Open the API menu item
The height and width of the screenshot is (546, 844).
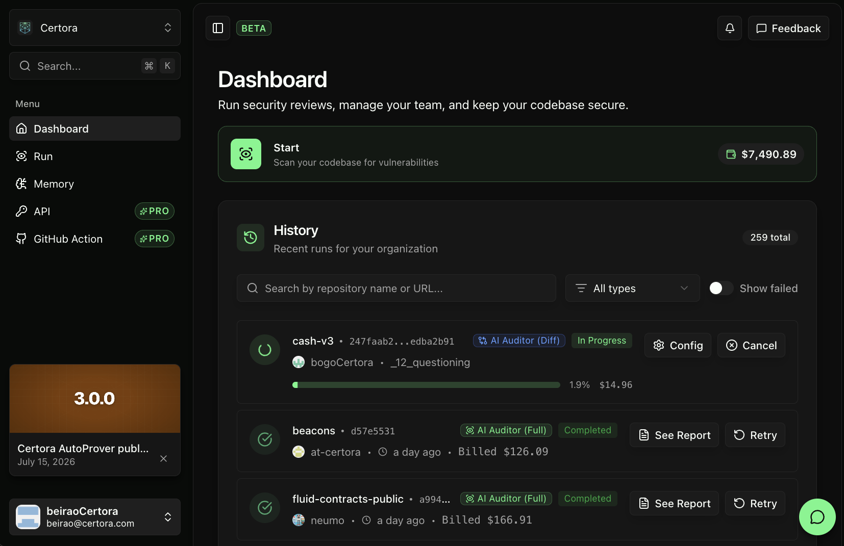coord(95,211)
